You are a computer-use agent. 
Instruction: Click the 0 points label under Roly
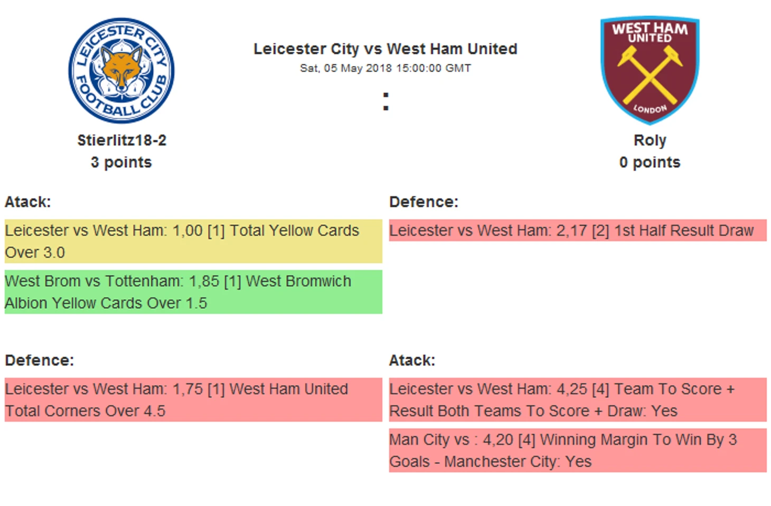click(650, 162)
